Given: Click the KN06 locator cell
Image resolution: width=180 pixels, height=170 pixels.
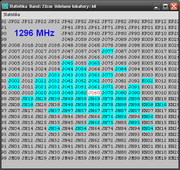Looking at the screenshot, I should pyautogui.click(x=147, y=117).
